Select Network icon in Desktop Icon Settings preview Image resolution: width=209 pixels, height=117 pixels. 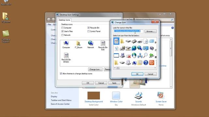click(91, 45)
